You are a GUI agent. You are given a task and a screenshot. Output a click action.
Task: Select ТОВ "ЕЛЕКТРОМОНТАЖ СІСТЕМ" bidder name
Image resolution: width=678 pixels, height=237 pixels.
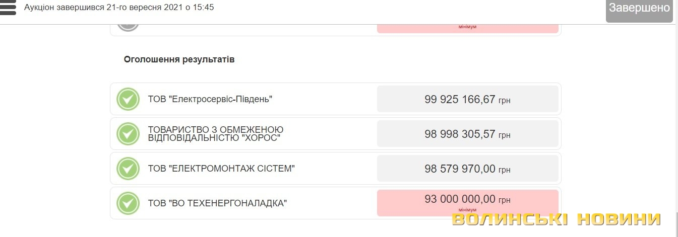coord(221,169)
